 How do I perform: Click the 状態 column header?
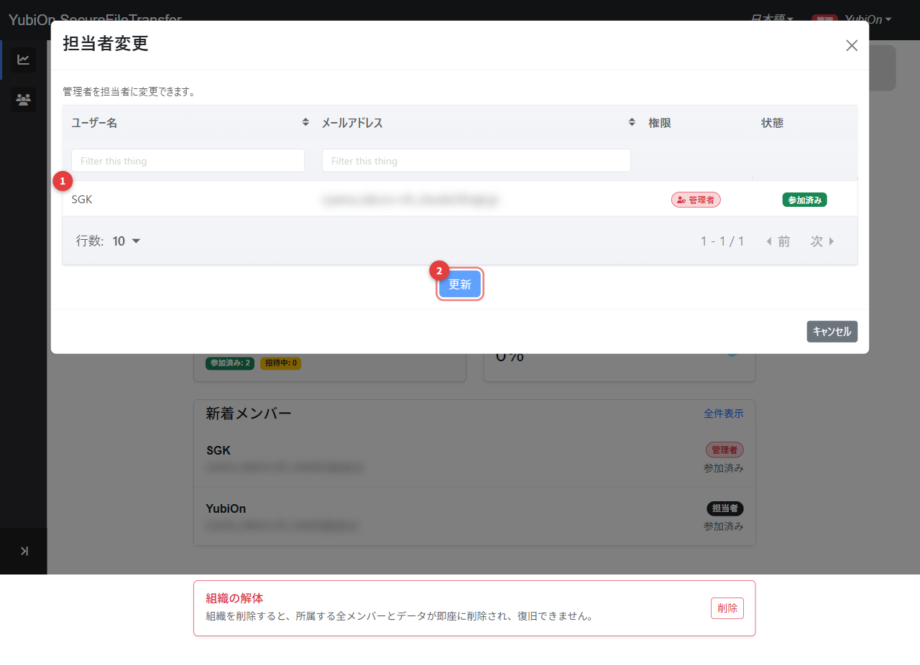pos(773,123)
